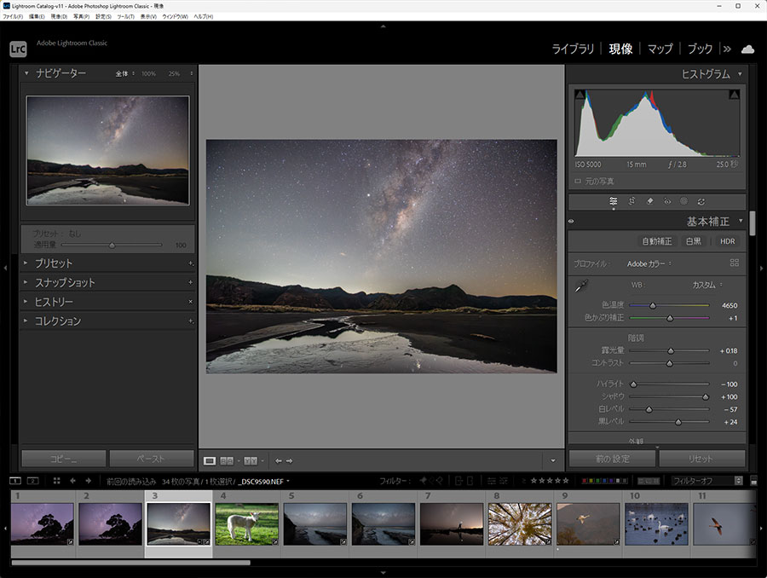767x578 pixels.
Task: Switch to the ライブラリ module
Action: pos(573,49)
